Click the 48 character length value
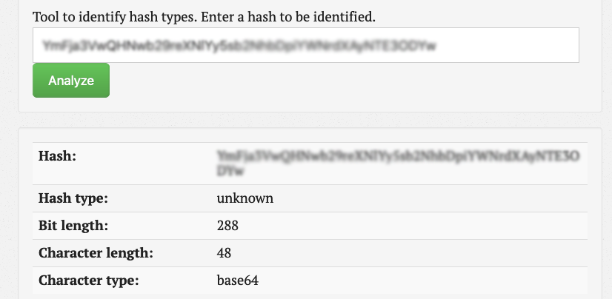The width and height of the screenshot is (612, 299). (224, 253)
